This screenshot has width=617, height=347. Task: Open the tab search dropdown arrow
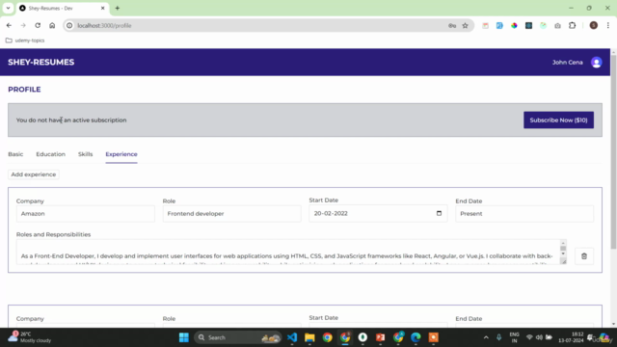click(x=8, y=8)
